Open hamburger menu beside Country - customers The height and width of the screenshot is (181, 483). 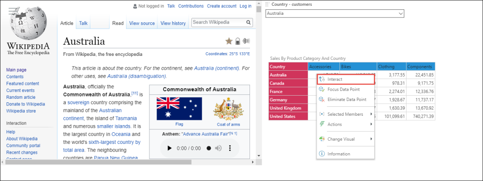(267, 4)
